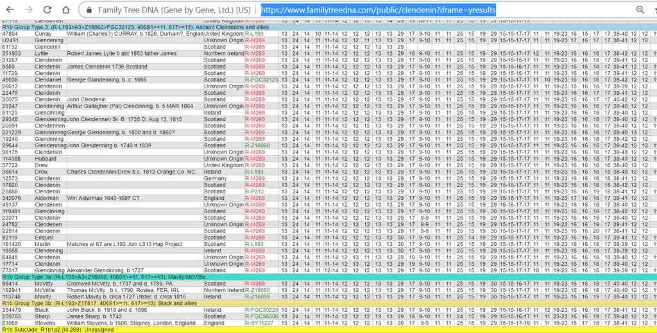
Task: Open the R-BY11227 haplogroup for Stevens
Action: (259, 323)
